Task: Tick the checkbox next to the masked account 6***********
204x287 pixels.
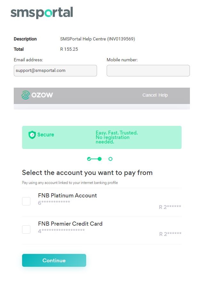Action: [26, 201]
